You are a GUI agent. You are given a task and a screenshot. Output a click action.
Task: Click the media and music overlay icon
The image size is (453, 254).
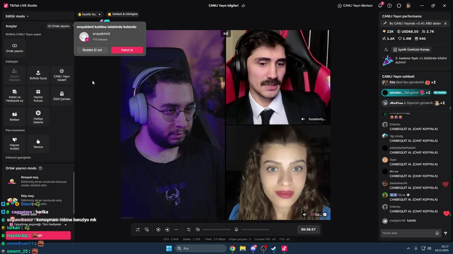[147, 230]
